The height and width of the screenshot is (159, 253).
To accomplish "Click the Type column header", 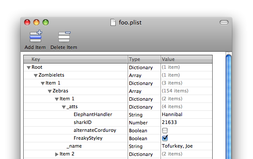I will [x=144, y=59].
